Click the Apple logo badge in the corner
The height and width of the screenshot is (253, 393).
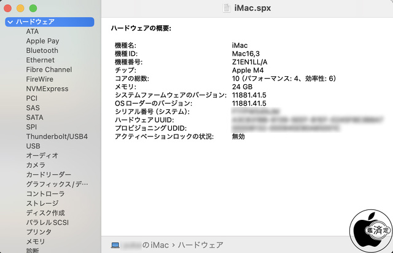click(x=370, y=232)
